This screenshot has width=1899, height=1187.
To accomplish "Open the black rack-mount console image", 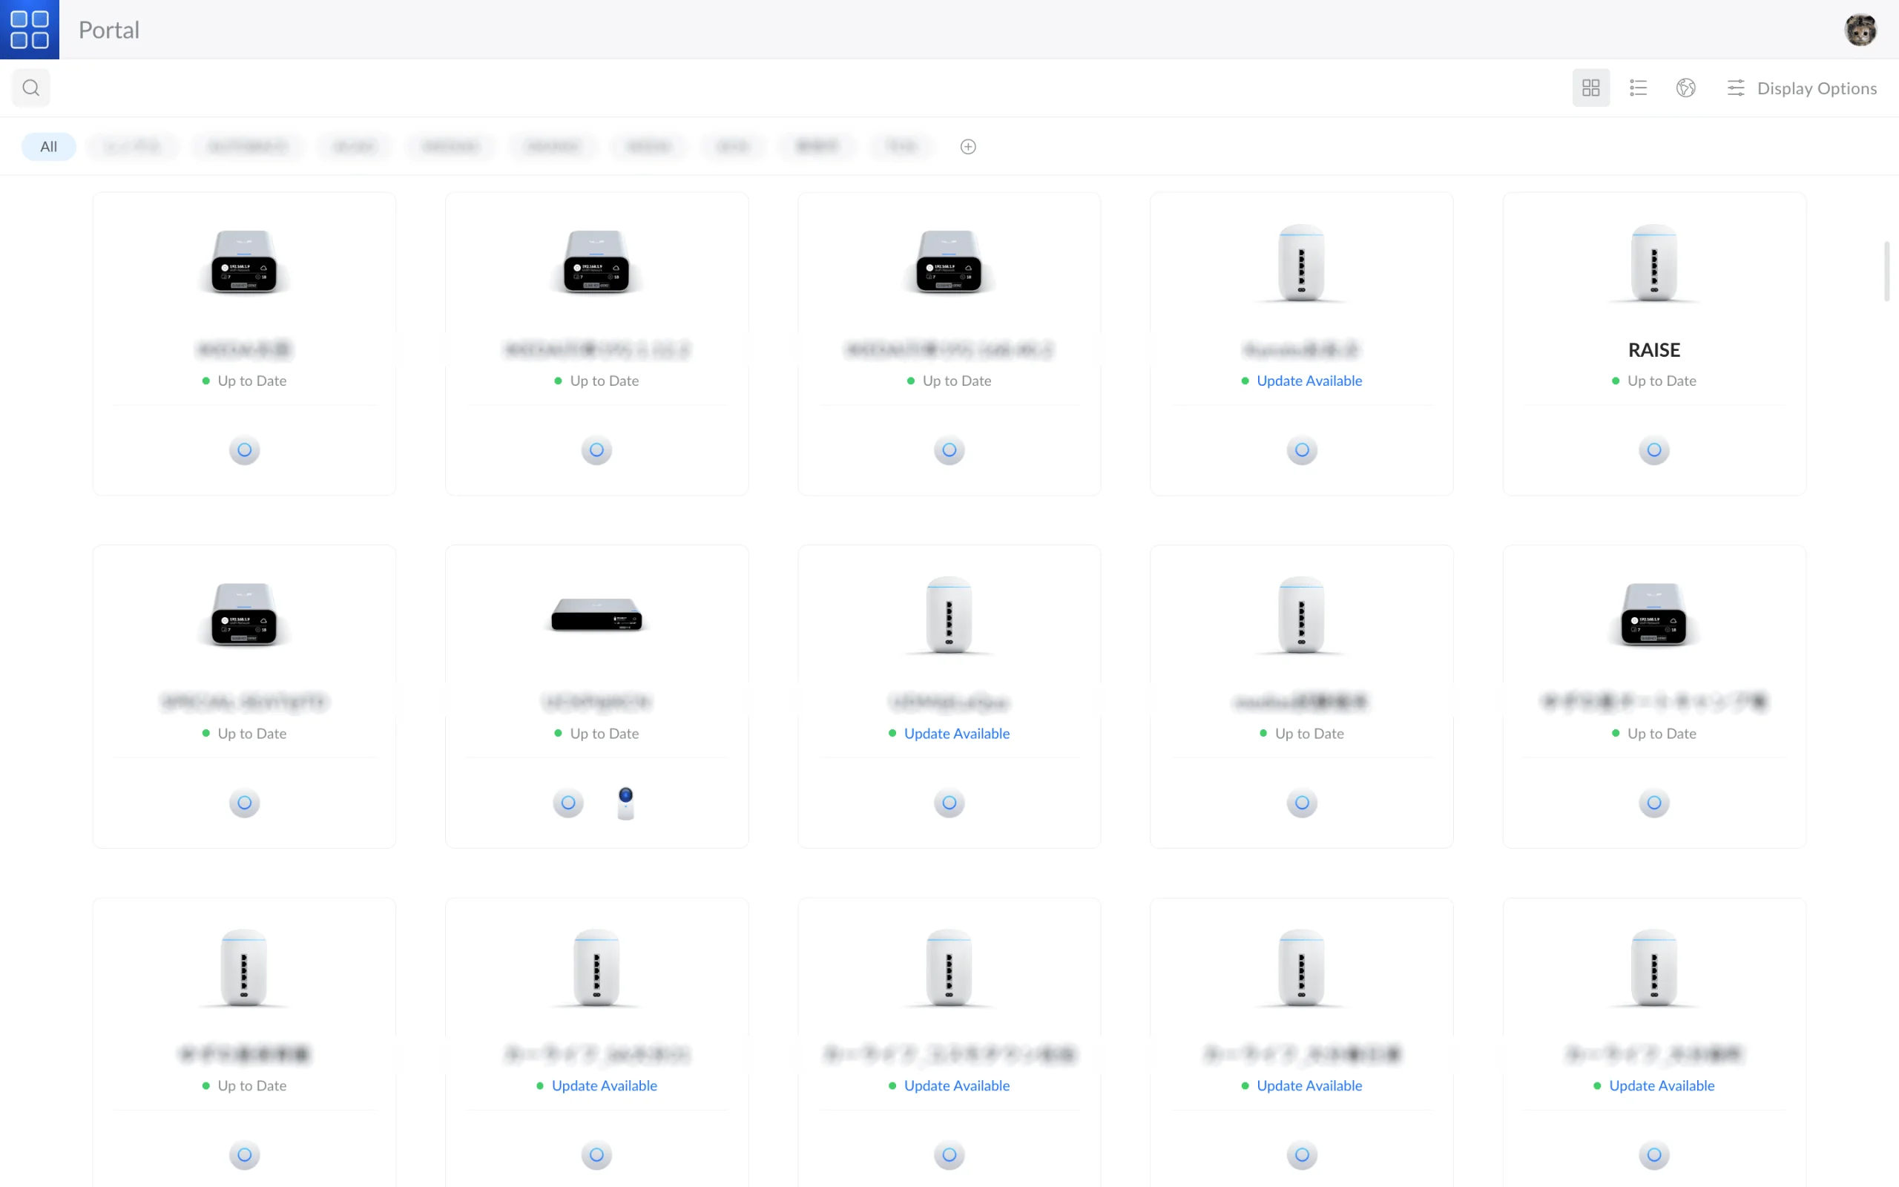I will [x=596, y=615].
